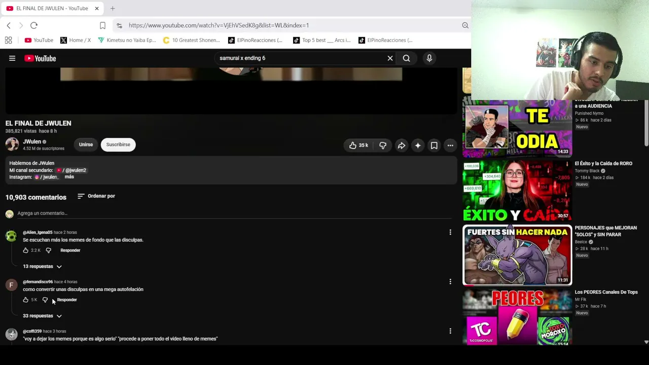This screenshot has width=649, height=365.
Task: Open the Ordenar por sort menu
Action: point(96,196)
